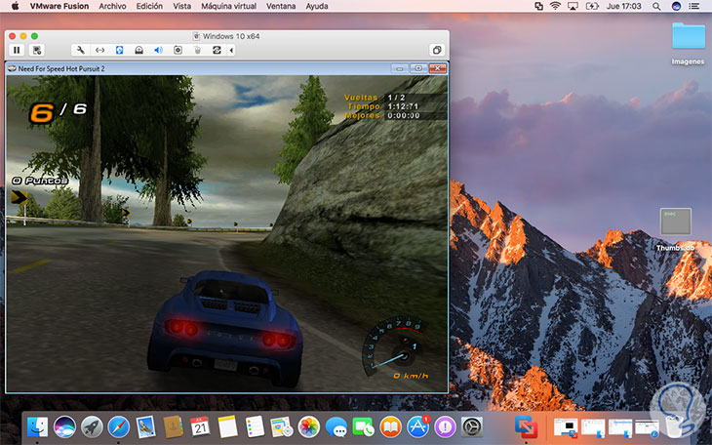Image resolution: width=712 pixels, height=445 pixels.
Task: Click the greyed mouse device icon
Action: [x=198, y=50]
